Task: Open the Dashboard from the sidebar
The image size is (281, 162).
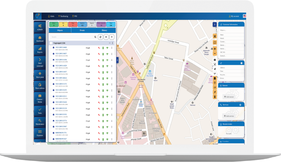Action: pos(40,39)
